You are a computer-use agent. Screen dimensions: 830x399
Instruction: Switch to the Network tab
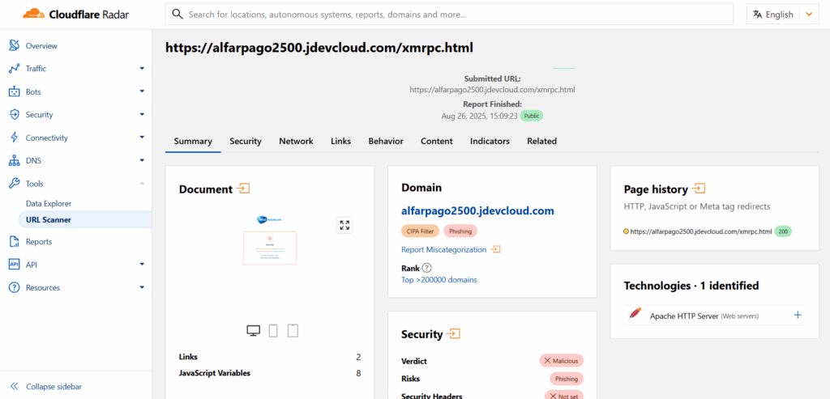pos(296,141)
